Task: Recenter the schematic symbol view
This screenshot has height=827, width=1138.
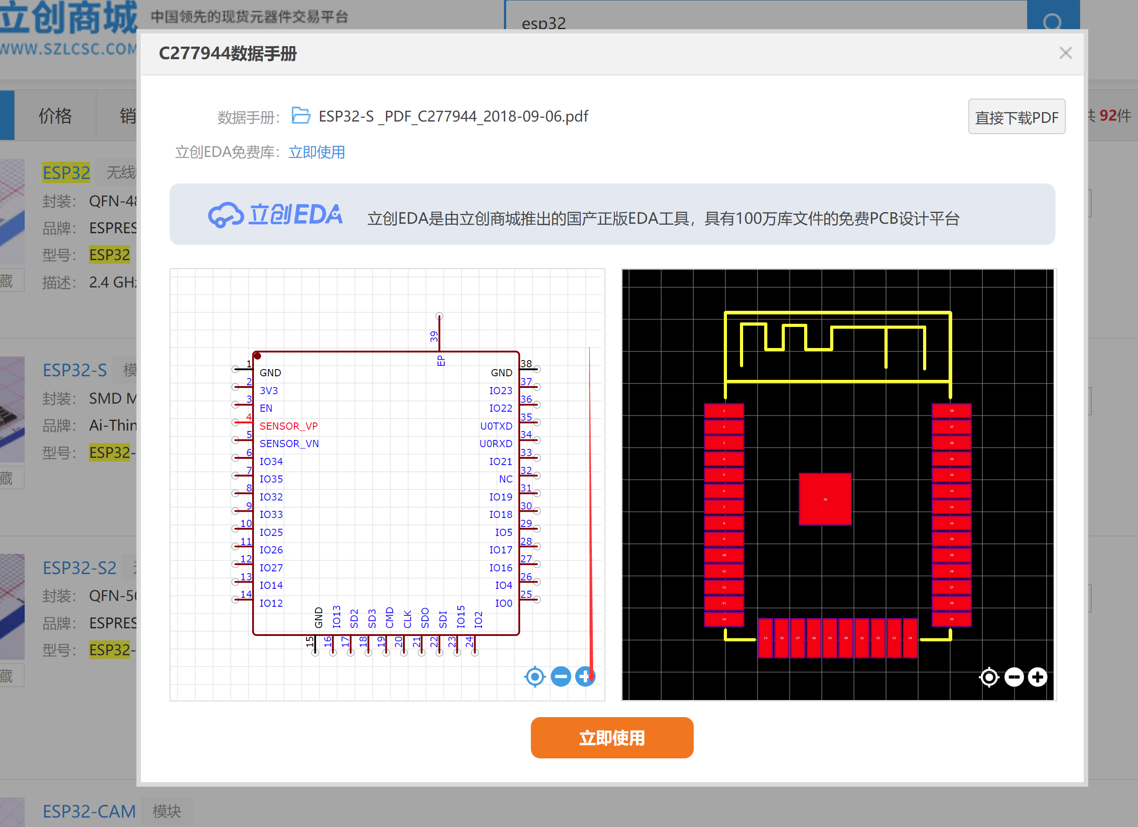Action: point(535,677)
